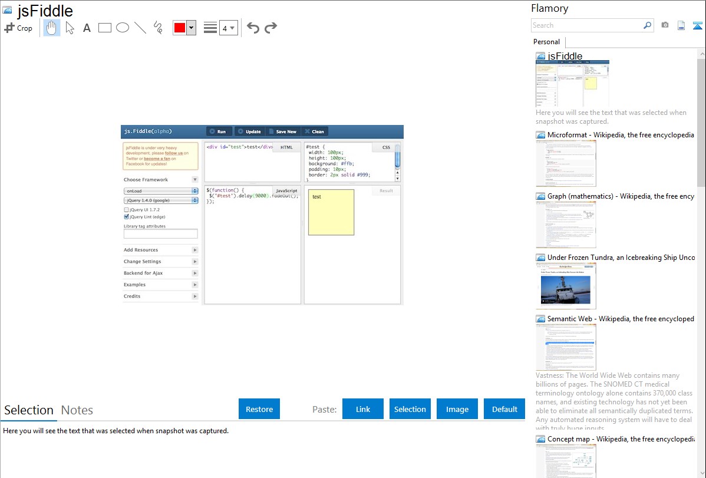Select the freehand scribble tool

[x=158, y=28]
